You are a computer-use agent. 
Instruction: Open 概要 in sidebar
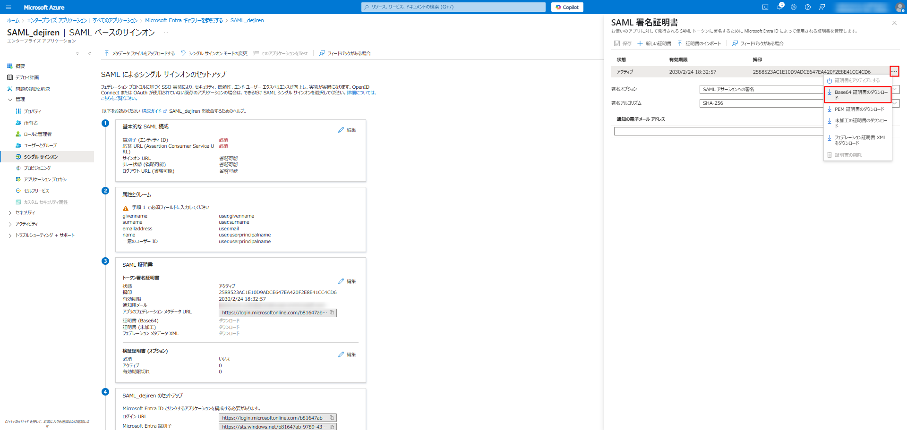click(20, 66)
